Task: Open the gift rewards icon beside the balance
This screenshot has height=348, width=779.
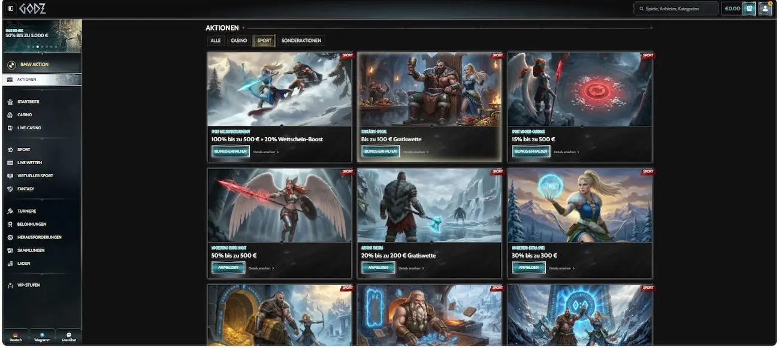Action: coord(749,8)
